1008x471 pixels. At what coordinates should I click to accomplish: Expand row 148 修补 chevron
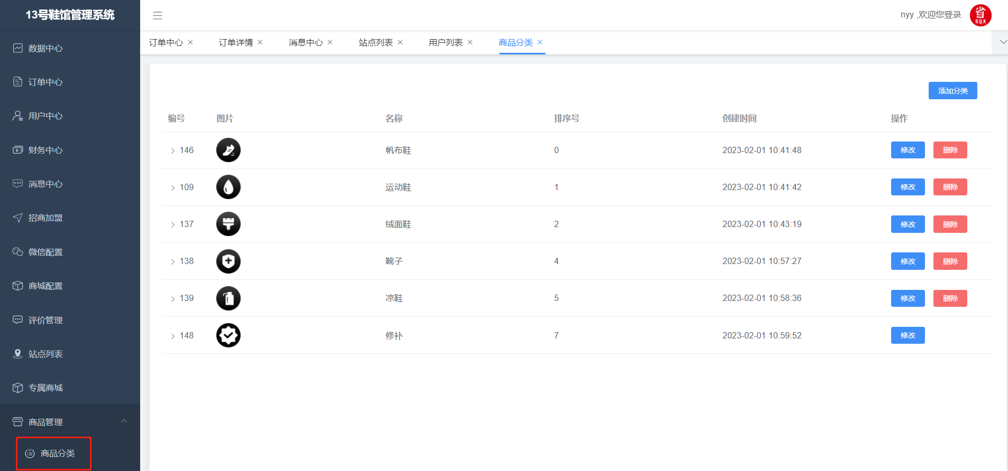coord(172,336)
